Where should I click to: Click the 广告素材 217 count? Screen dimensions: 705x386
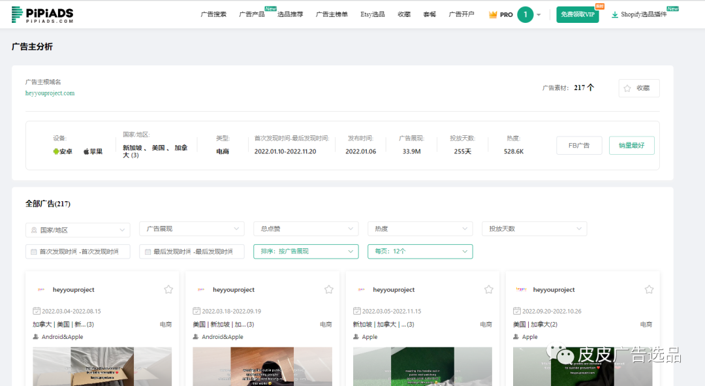click(584, 88)
